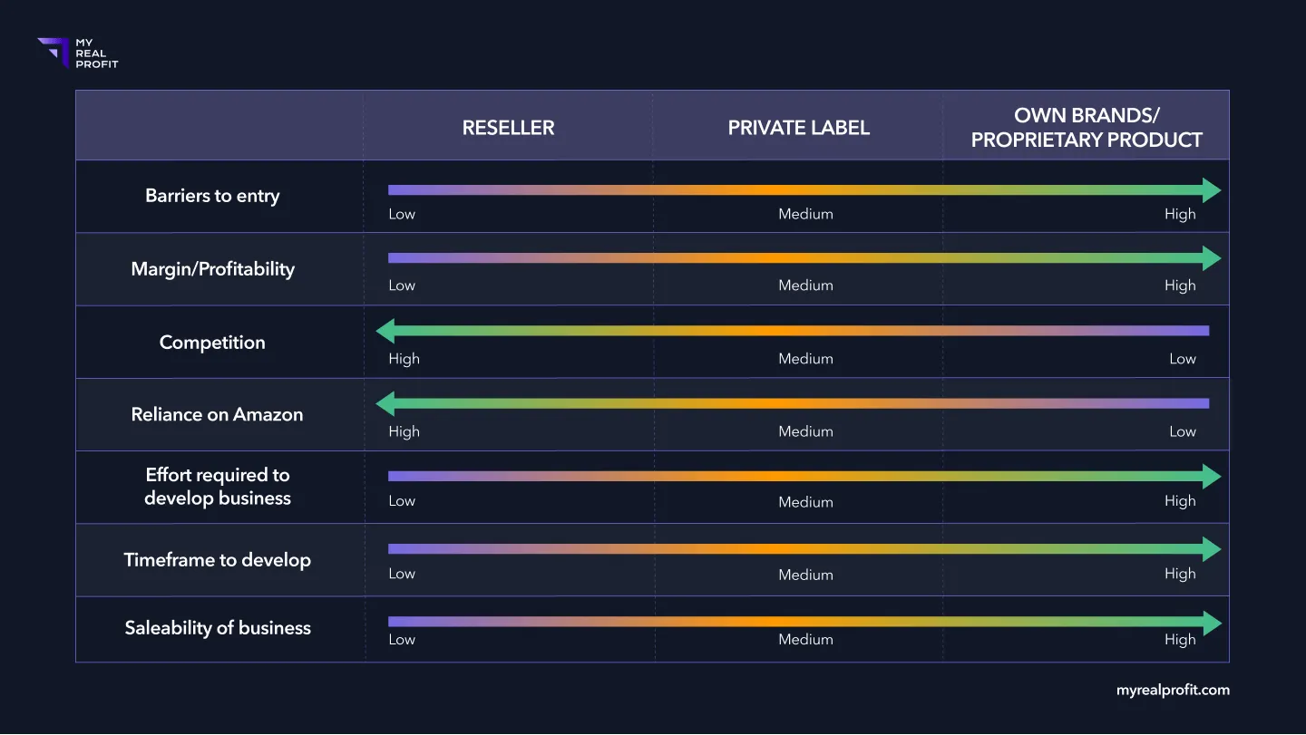Click the My Real Profit logo icon
Image resolution: width=1306 pixels, height=735 pixels.
54,53
